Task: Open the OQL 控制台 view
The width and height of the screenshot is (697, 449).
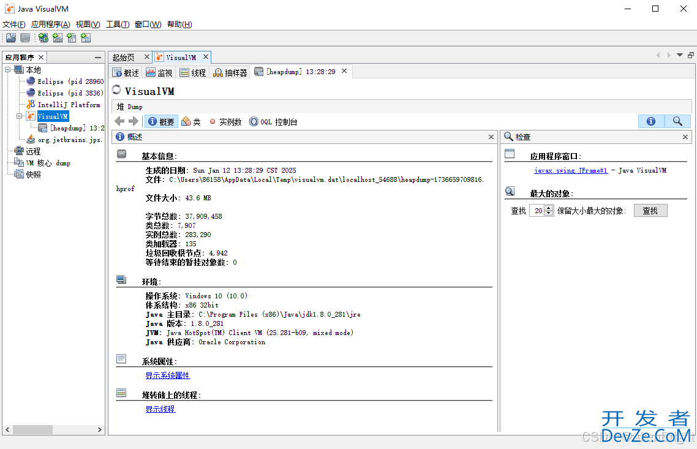Action: click(x=273, y=122)
